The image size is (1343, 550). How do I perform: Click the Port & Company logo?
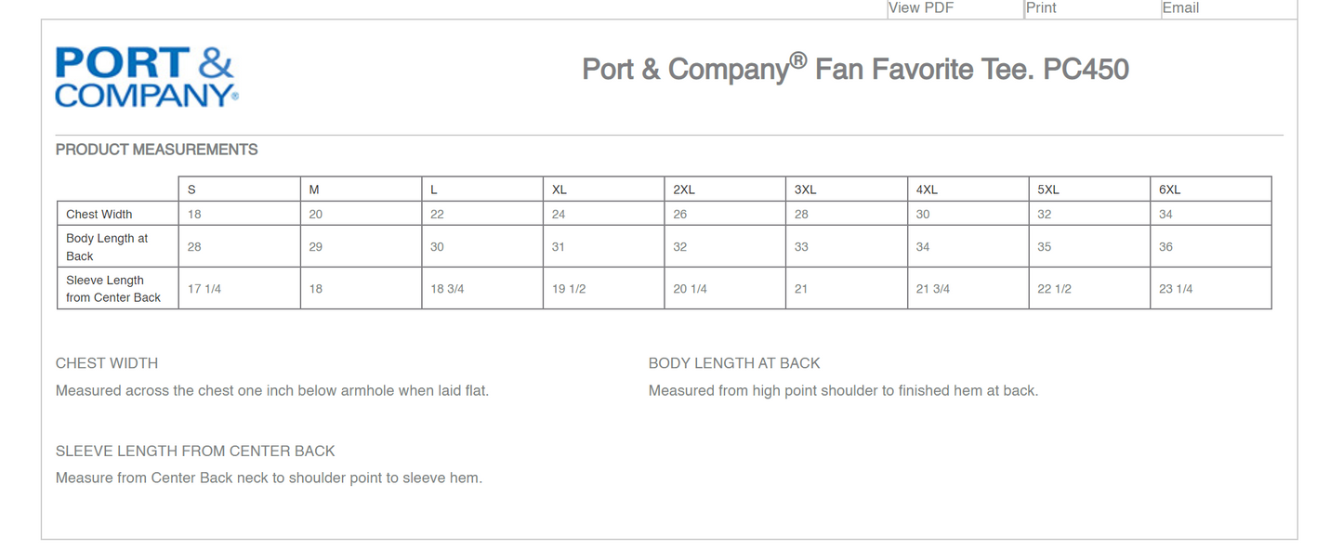coord(147,76)
